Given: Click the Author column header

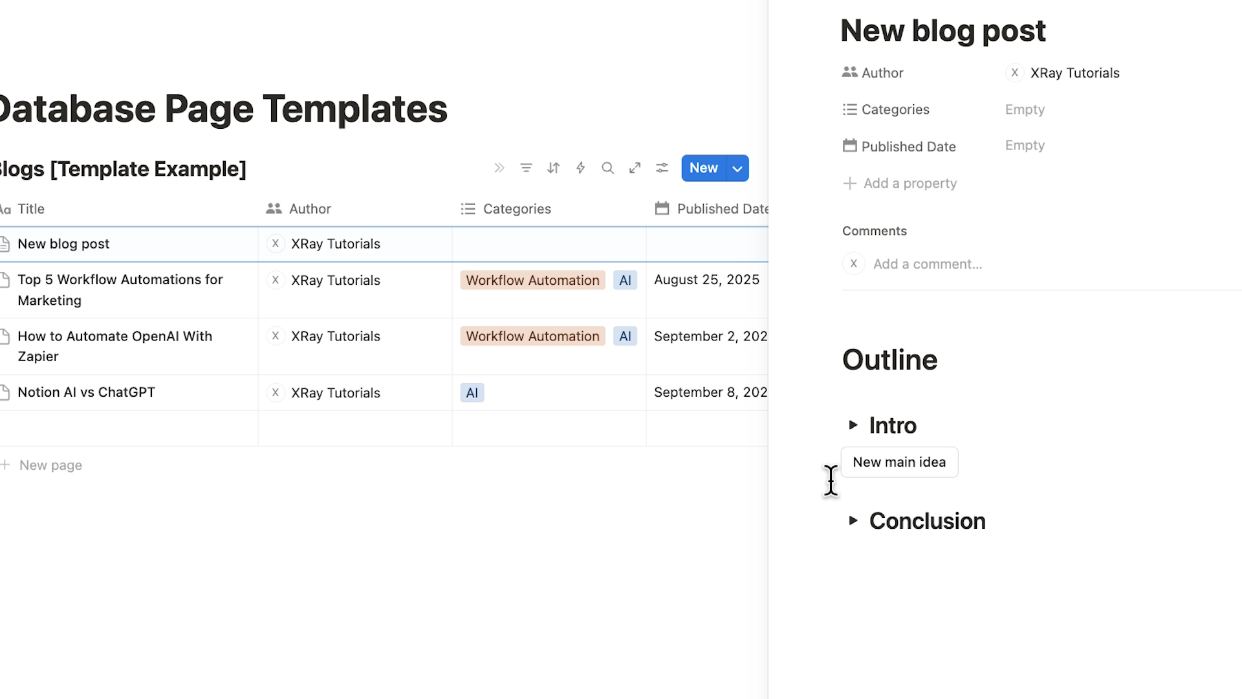Looking at the screenshot, I should coord(309,209).
